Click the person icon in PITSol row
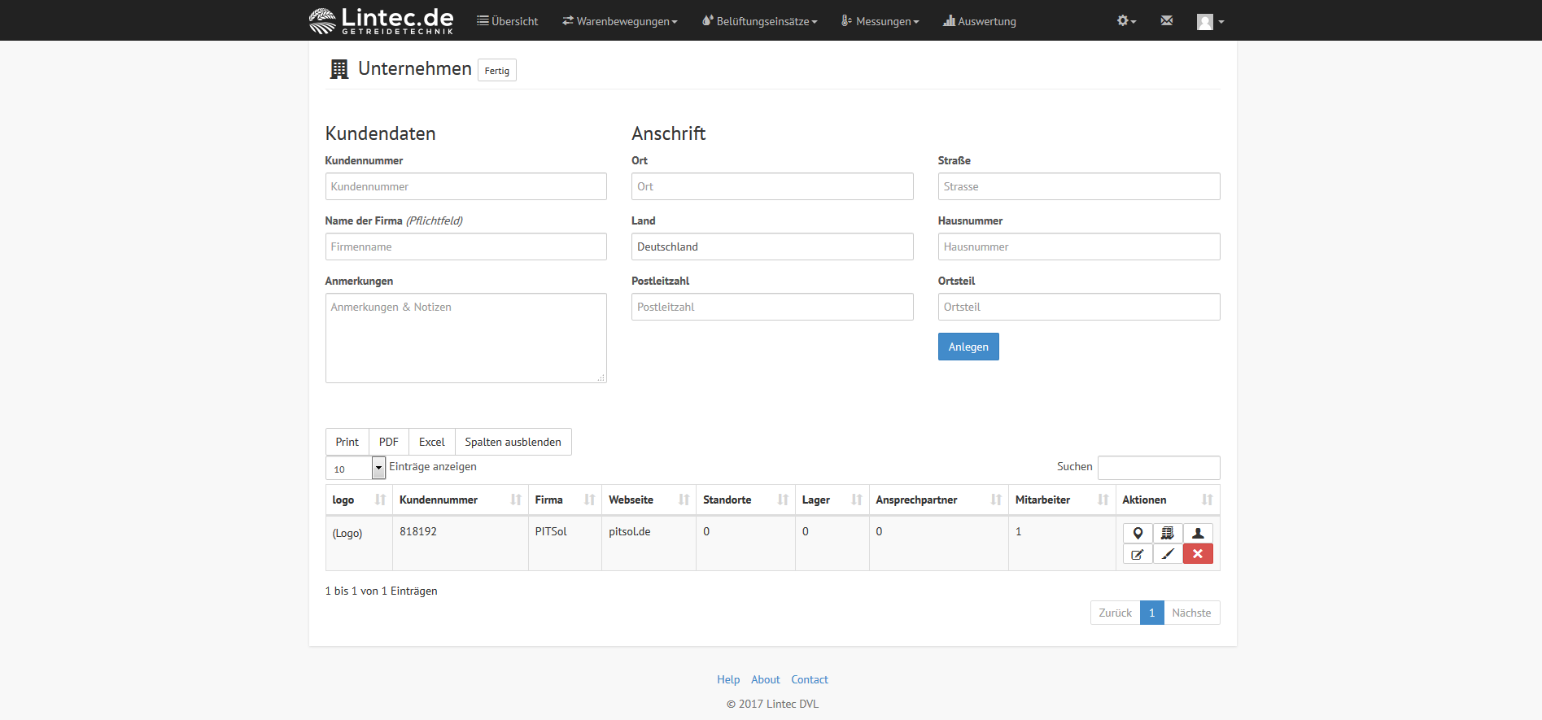Screen dimensions: 1542x720 click(1198, 534)
